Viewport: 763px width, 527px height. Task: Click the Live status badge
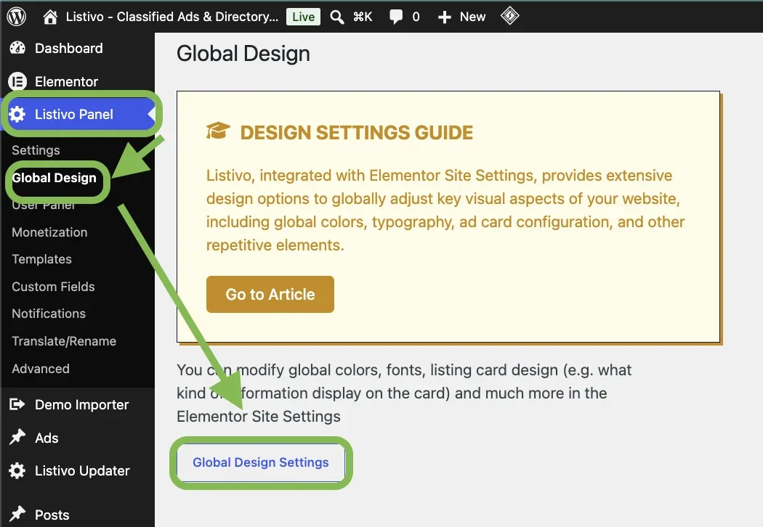pyautogui.click(x=303, y=17)
